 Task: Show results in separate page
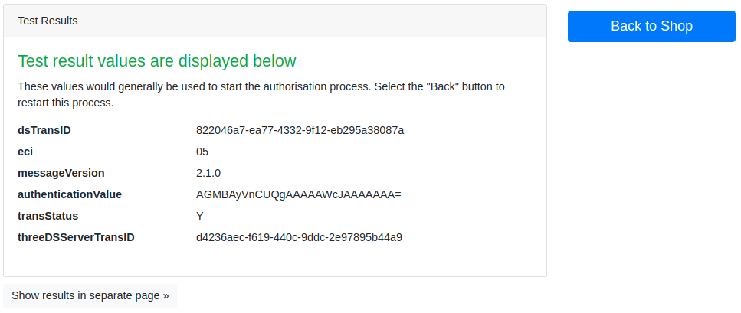[90, 295]
